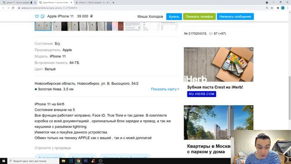The height and width of the screenshot is (164, 291).
Task: Open Vegas Pro icon in taskbar
Action: click(71, 161)
